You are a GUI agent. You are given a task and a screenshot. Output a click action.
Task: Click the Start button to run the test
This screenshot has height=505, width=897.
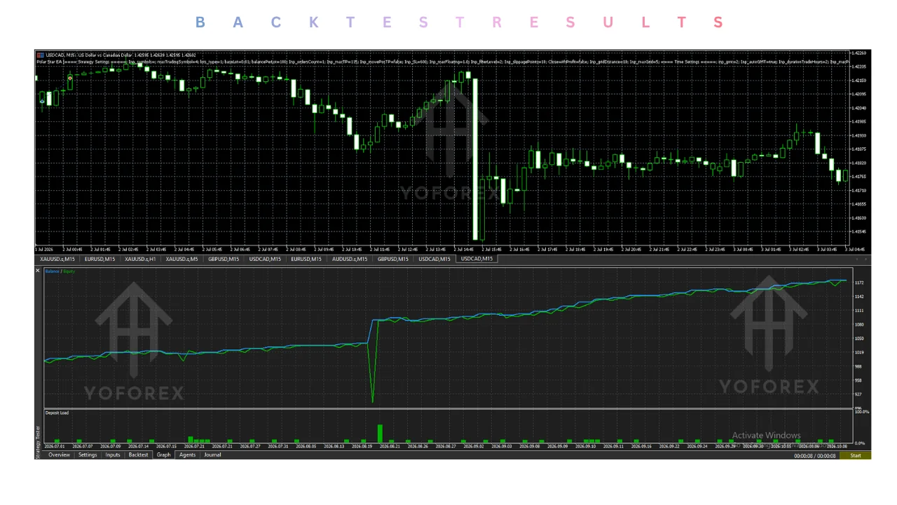pos(855,456)
